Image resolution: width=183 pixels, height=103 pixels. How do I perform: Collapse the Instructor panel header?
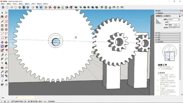[x=168, y=42]
